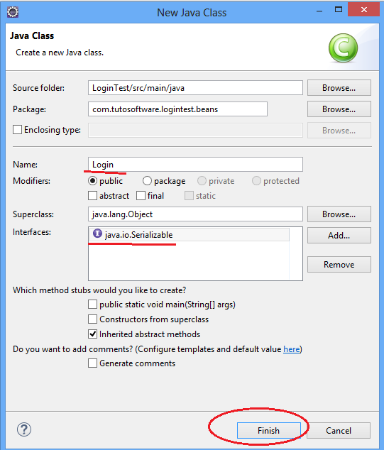Screen dimensions: 384x450
Task: Maximize the New Java Class window
Action: click(x=339, y=10)
